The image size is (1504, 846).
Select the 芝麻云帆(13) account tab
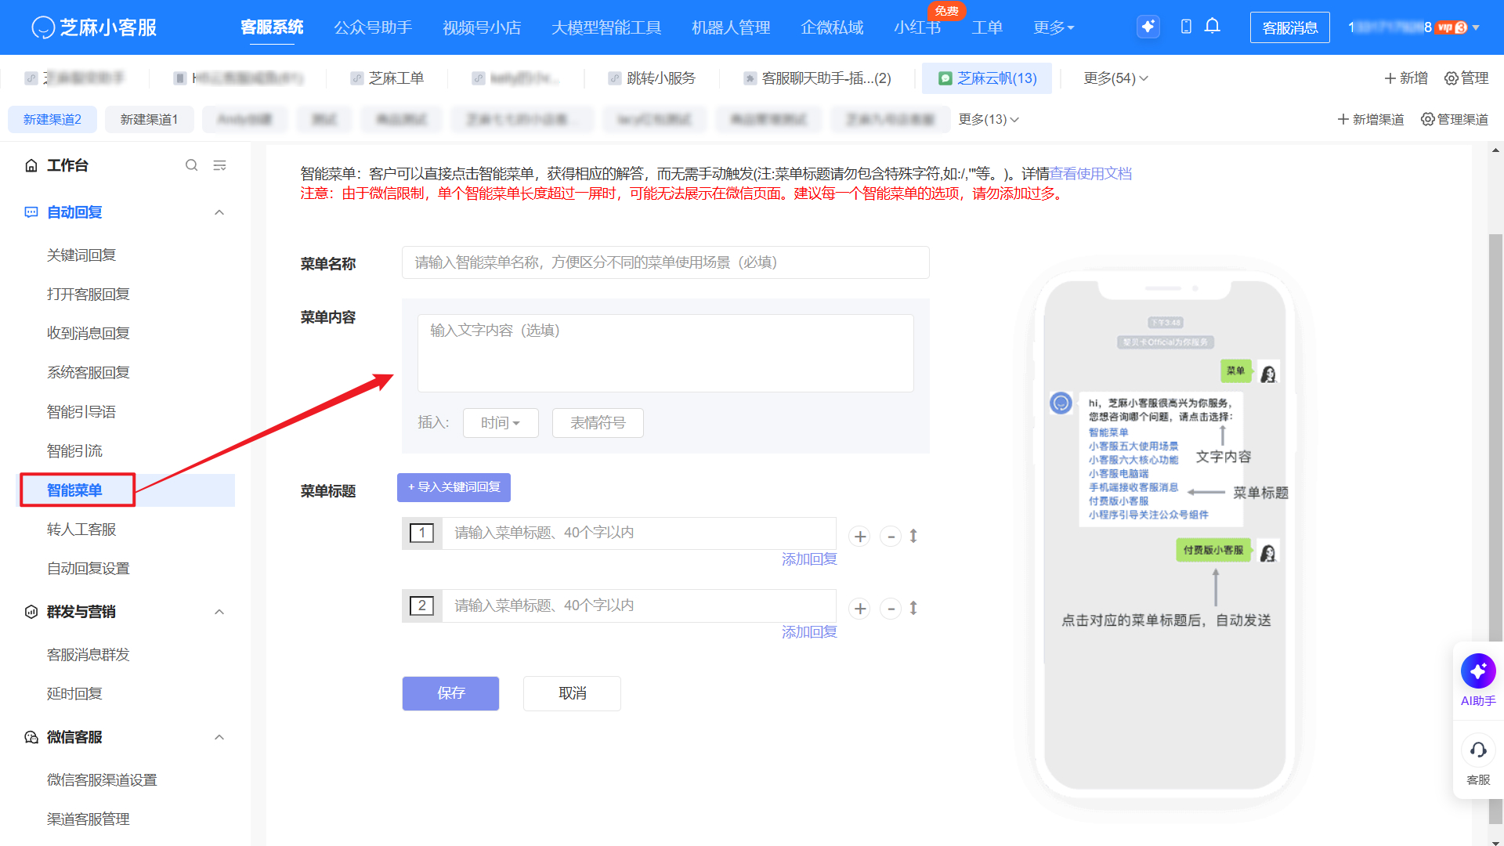coord(987,78)
